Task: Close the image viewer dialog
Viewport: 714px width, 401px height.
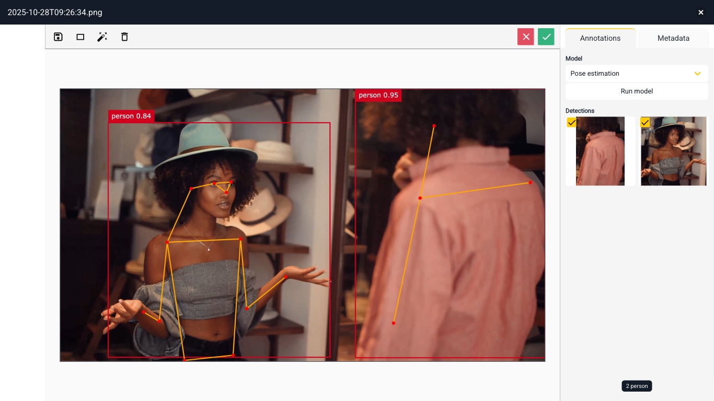Action: pyautogui.click(x=700, y=13)
